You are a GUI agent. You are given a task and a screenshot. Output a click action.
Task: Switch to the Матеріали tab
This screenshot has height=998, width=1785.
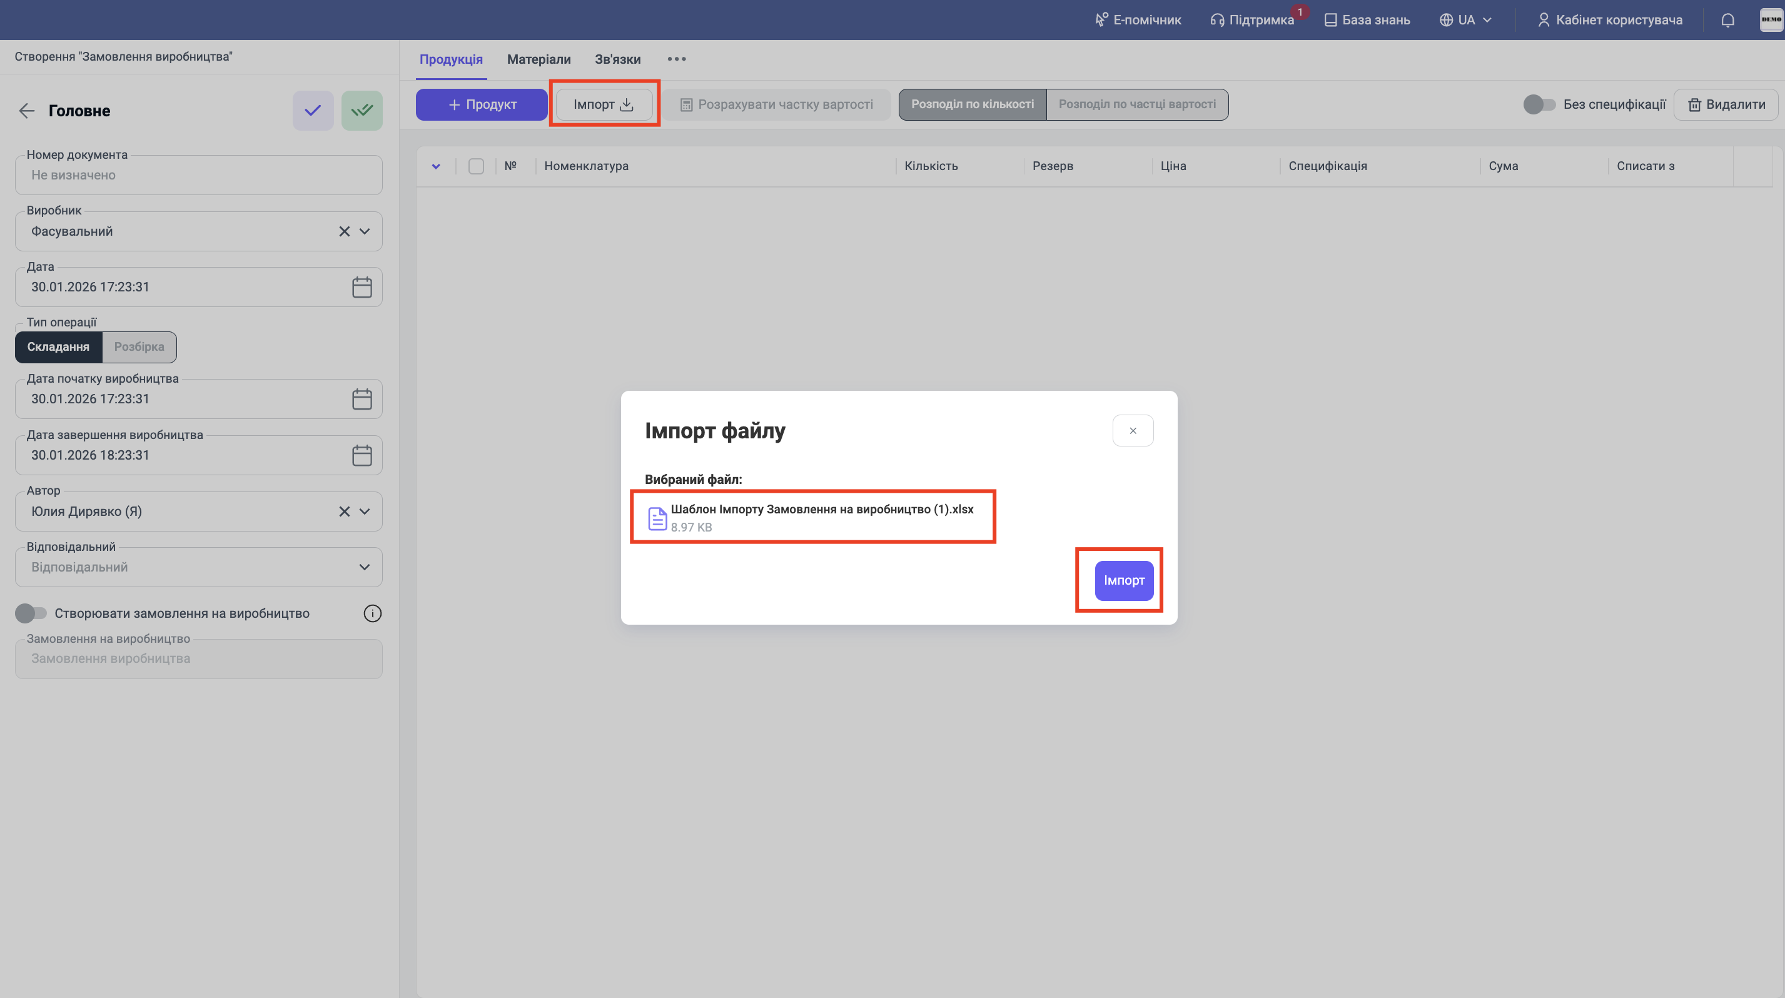tap(539, 59)
